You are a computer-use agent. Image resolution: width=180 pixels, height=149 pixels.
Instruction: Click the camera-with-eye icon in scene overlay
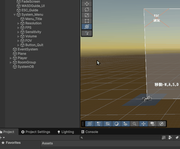pos(152,124)
